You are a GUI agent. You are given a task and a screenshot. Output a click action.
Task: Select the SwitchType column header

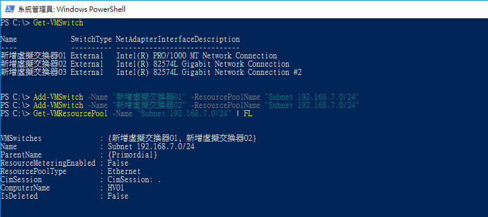[91, 40]
